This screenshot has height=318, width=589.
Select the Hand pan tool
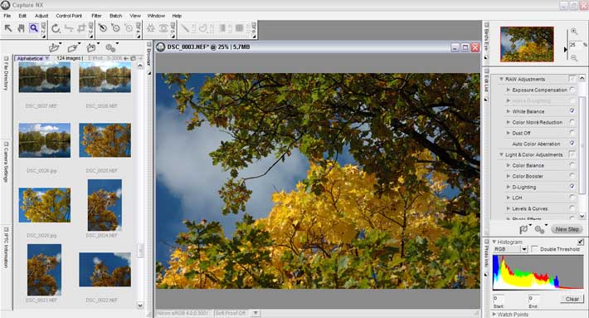click(21, 28)
